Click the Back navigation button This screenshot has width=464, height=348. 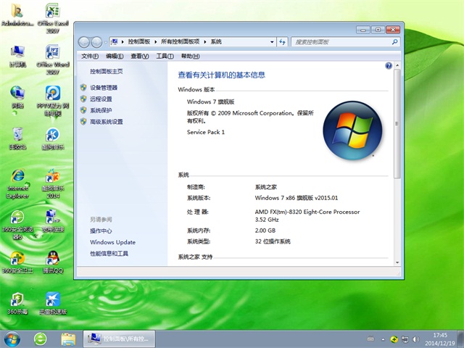pos(84,42)
